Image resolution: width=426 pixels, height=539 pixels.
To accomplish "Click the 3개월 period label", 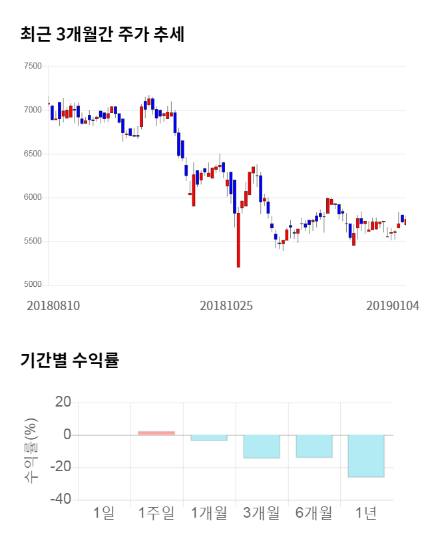I will tap(262, 513).
